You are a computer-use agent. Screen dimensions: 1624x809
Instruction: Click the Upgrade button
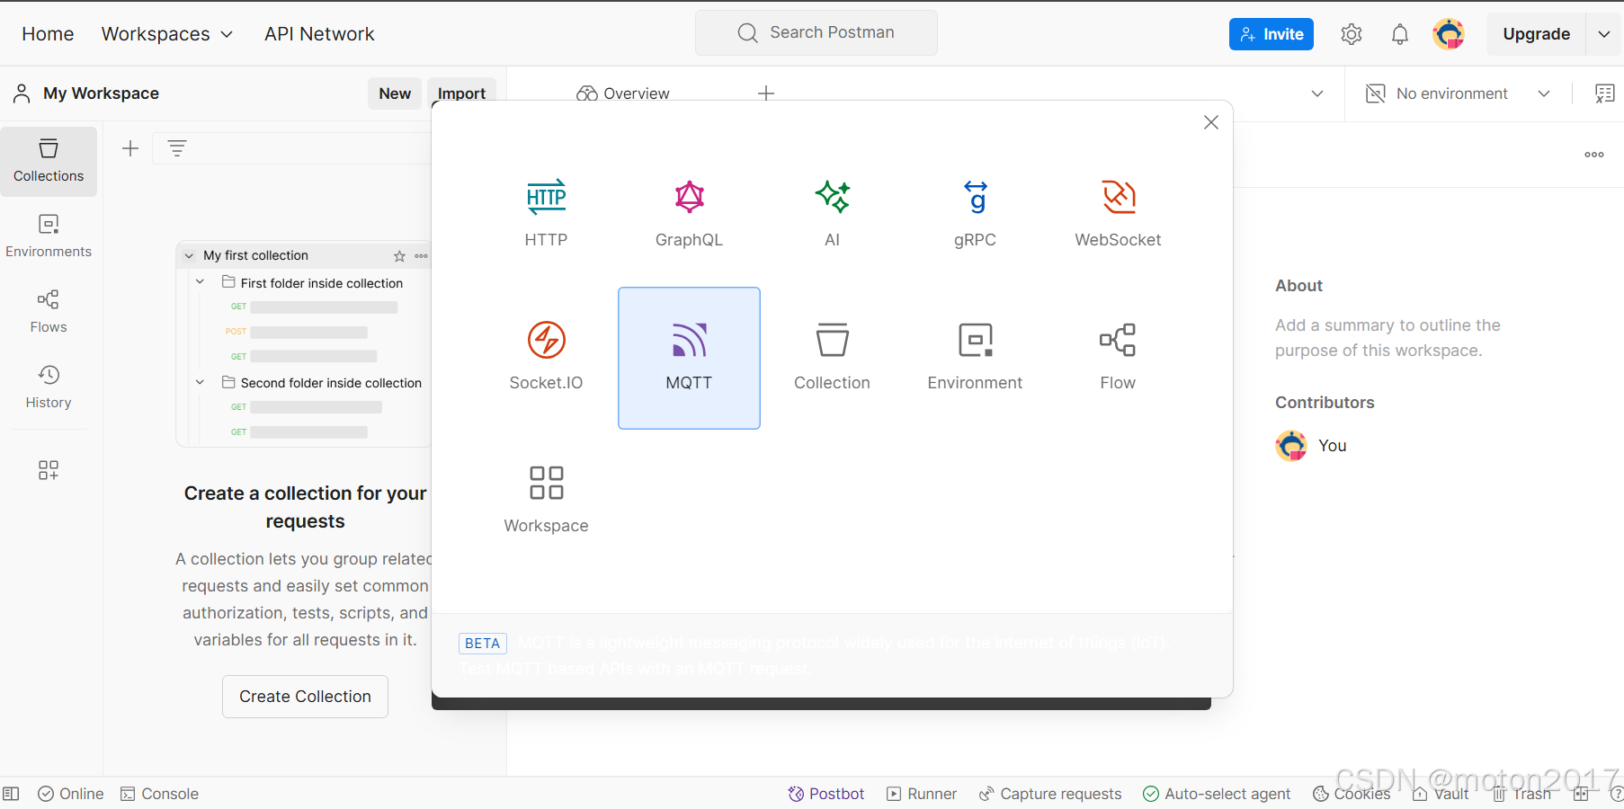1536,34
